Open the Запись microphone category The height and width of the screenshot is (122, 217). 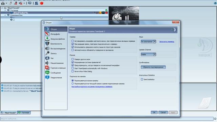click(x=56, y=54)
